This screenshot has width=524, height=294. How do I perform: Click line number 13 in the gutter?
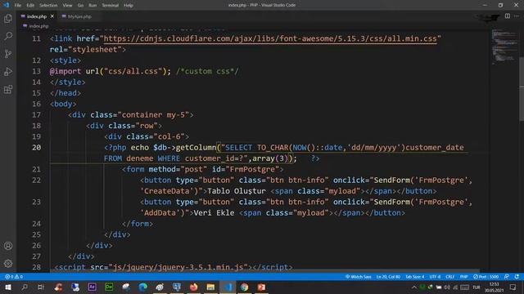[x=36, y=71]
